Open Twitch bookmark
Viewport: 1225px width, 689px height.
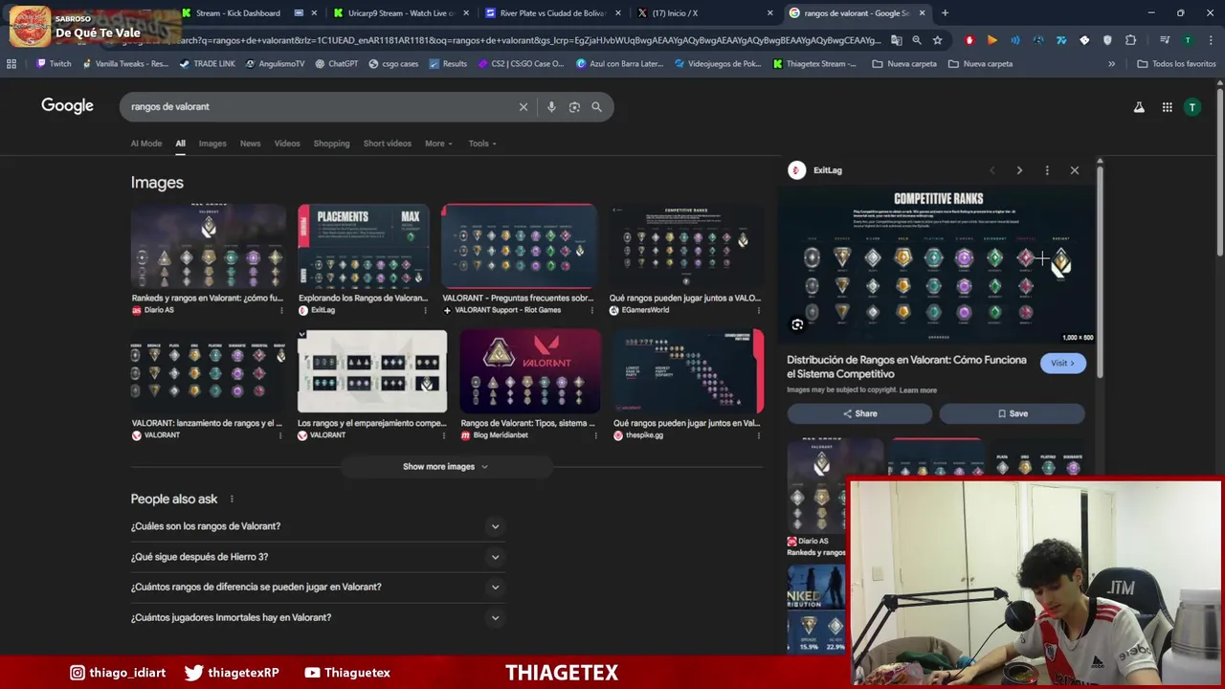coord(54,64)
